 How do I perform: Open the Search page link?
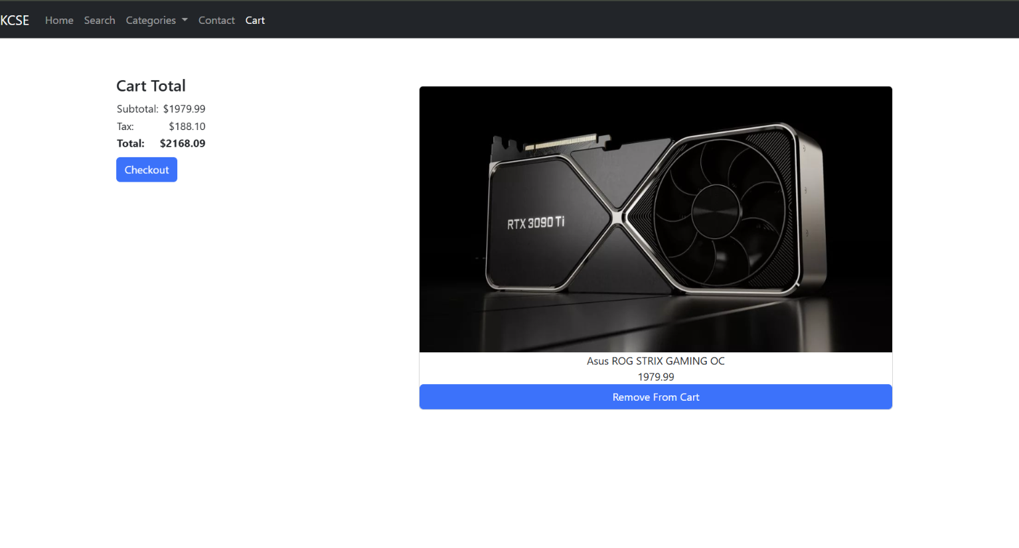tap(100, 21)
